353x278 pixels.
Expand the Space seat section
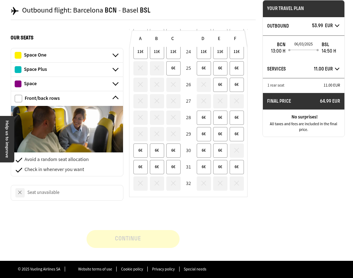coord(67,84)
